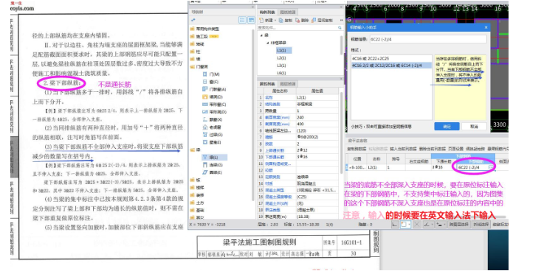Select the highlighted '4C16 2/2 或 2C12/2C16' format row
Viewport: 558px width, 271px height.
(391, 66)
